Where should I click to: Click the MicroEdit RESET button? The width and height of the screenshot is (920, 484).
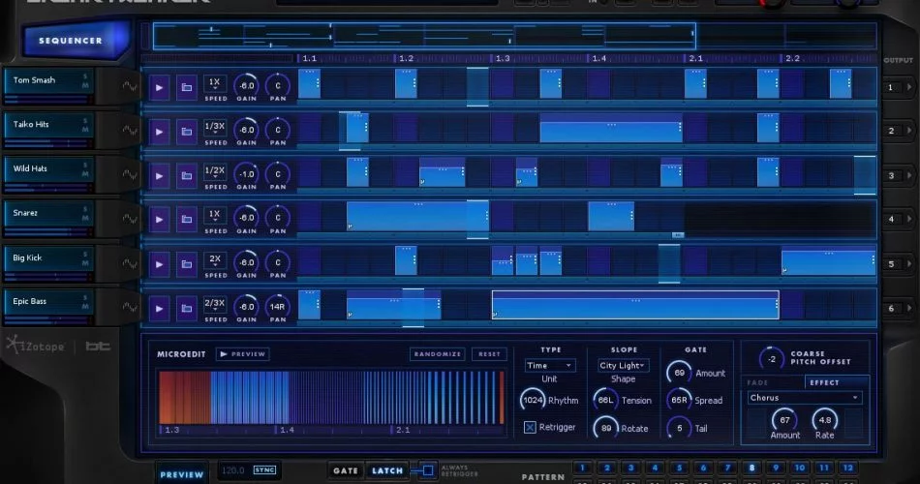489,353
